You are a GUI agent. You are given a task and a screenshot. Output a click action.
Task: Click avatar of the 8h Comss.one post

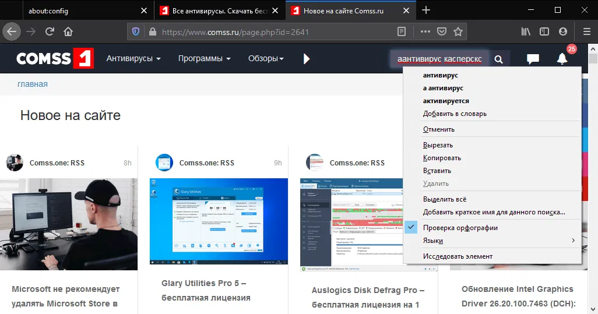pyautogui.click(x=15, y=163)
